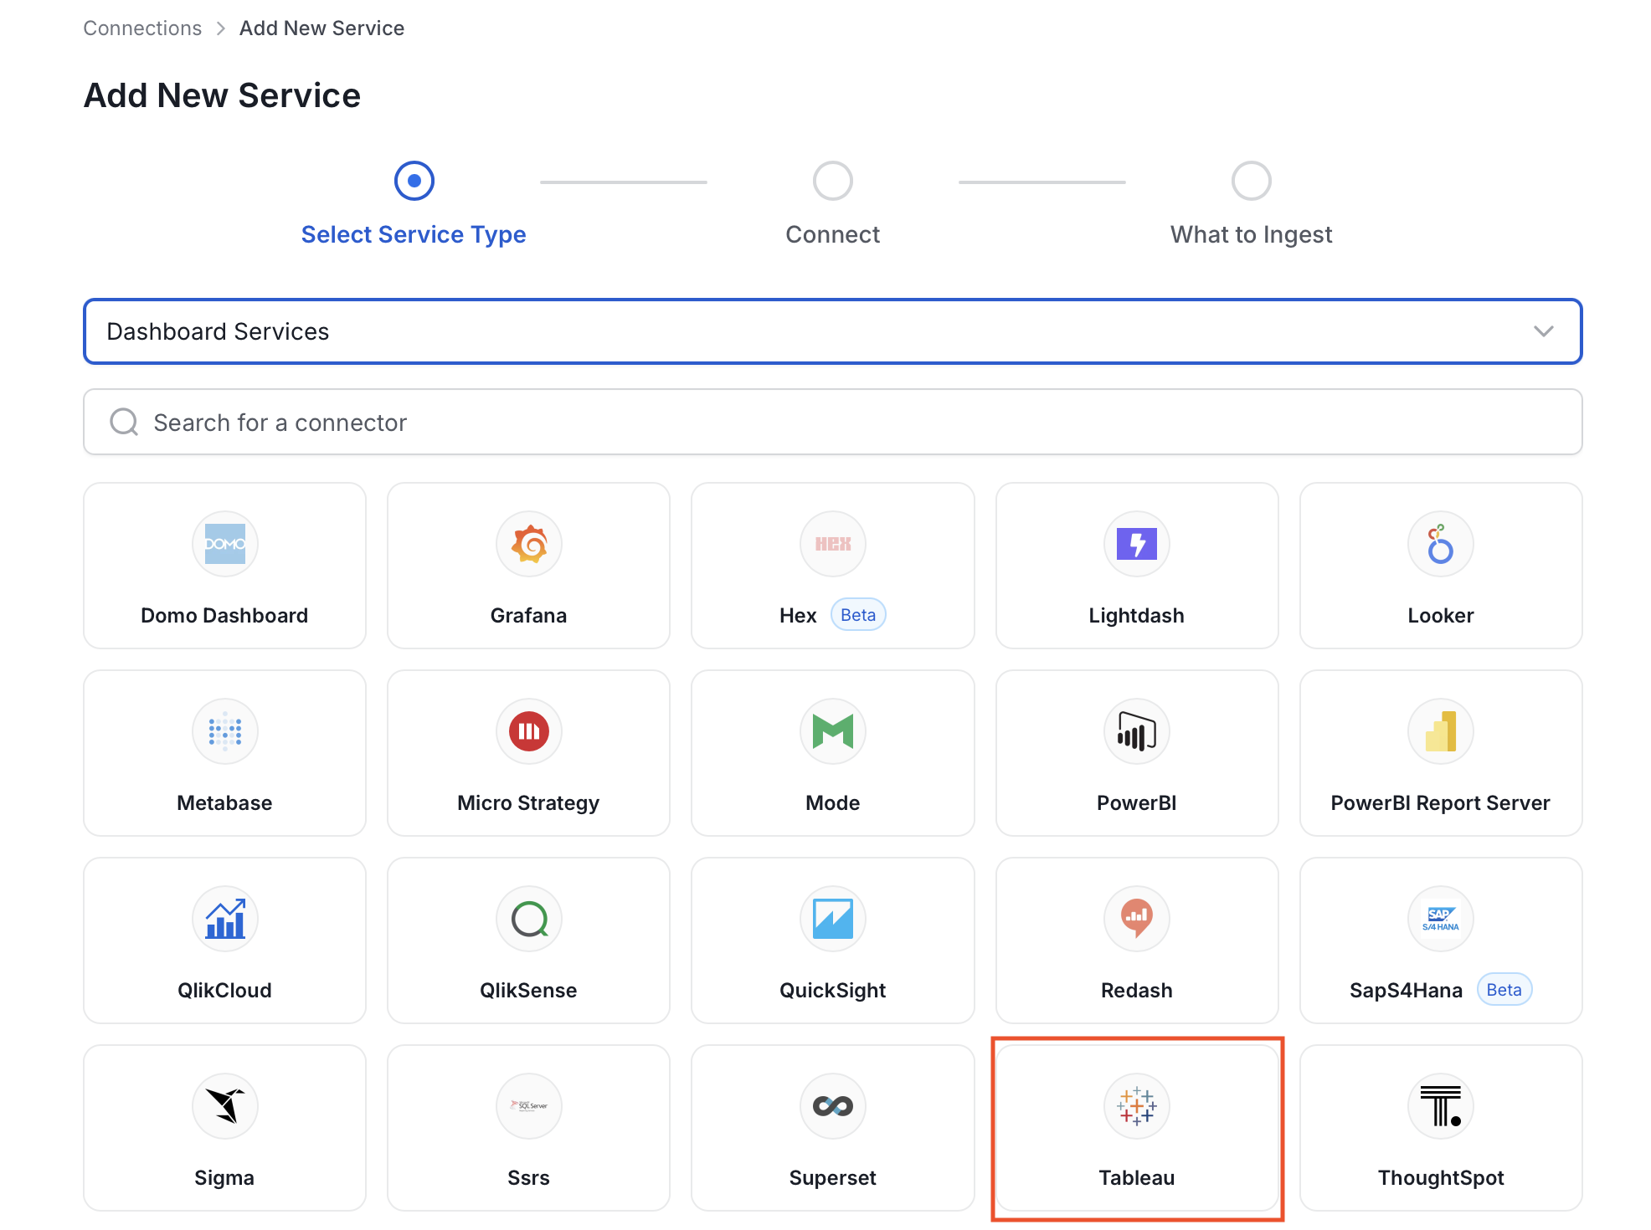Select the QlikSense Q icon
The image size is (1651, 1230).
pos(529,919)
